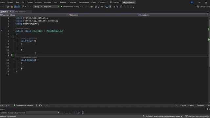Click the Поиск search box
The image size is (210, 118).
(x=115, y=2)
